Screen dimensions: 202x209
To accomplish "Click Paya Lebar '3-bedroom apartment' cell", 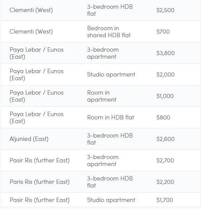I will (x=103, y=53).
